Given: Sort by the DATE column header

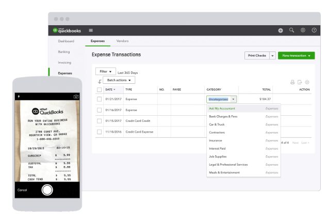Looking at the screenshot, I should pyautogui.click(x=110, y=90).
